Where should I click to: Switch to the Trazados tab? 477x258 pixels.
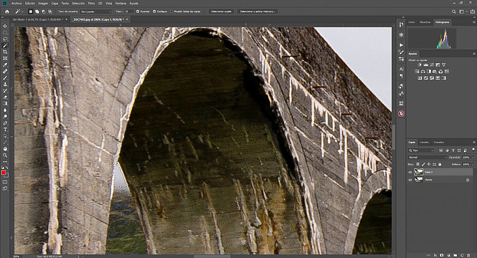click(x=439, y=142)
